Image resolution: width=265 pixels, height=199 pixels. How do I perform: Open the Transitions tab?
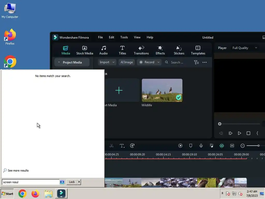click(141, 50)
